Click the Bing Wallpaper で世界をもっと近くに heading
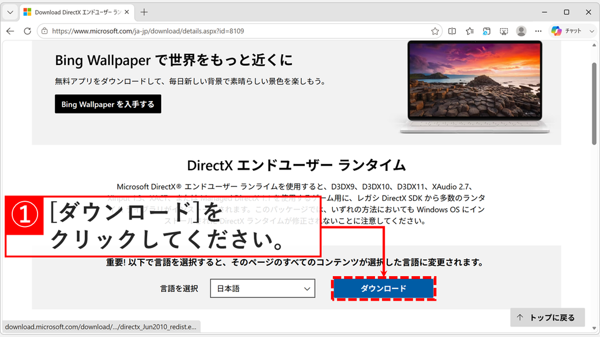The image size is (600, 337). (x=173, y=60)
